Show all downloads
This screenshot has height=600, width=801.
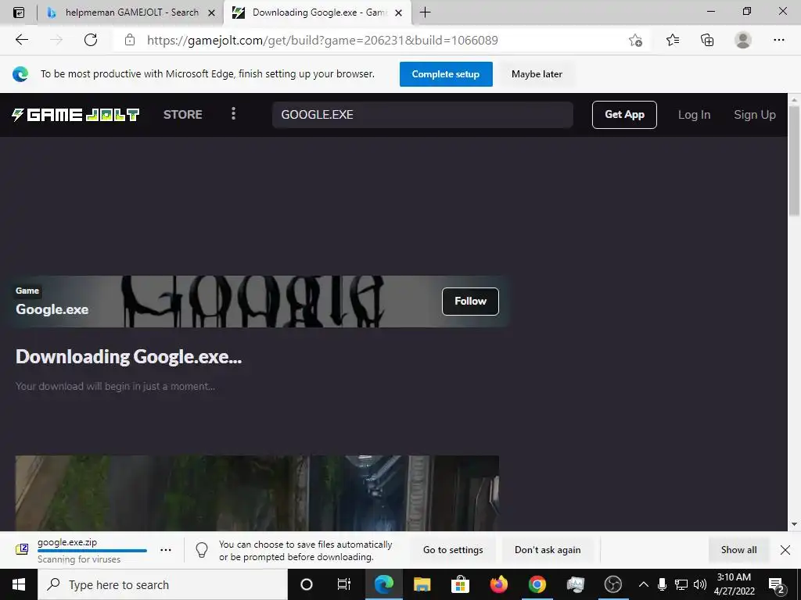738,549
